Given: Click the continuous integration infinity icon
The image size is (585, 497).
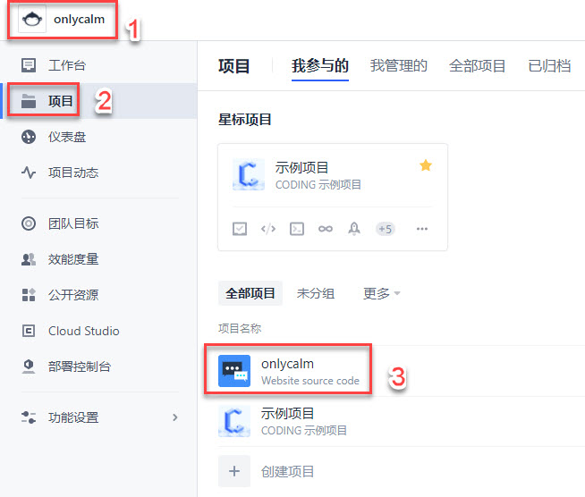Looking at the screenshot, I should (326, 229).
